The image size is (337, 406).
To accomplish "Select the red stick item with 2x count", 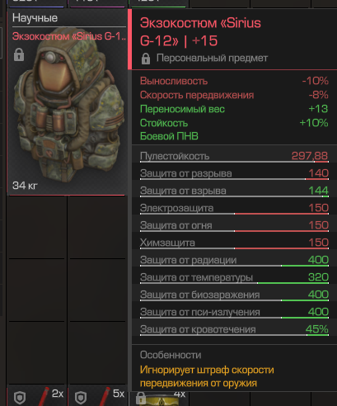I will [x=37, y=395].
